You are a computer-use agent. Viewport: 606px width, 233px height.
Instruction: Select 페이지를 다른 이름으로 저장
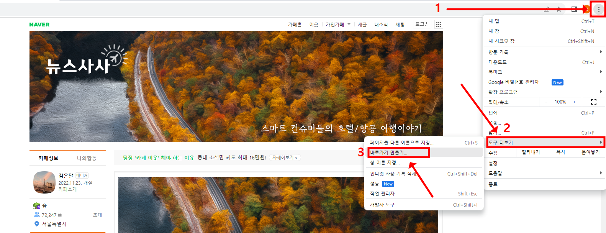[x=424, y=142]
